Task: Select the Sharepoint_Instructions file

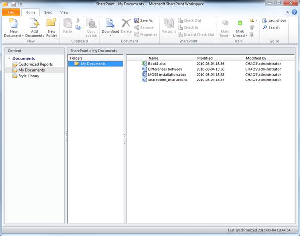Action: tap(168, 80)
